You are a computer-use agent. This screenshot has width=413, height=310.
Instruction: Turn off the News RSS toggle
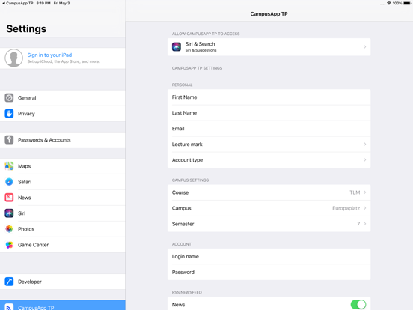358,305
